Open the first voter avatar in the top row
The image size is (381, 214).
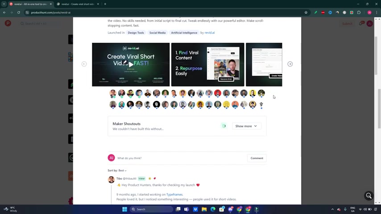(x=113, y=93)
